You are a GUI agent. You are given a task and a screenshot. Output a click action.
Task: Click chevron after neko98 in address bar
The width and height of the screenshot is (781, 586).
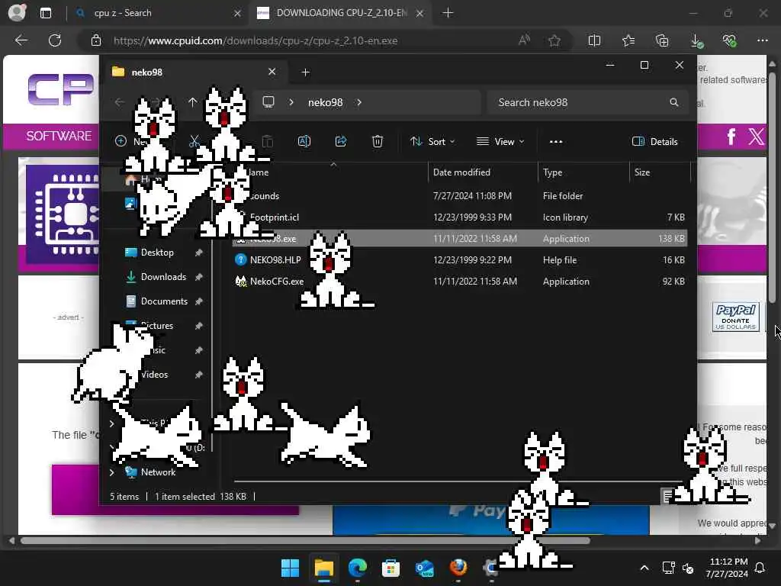click(x=359, y=102)
